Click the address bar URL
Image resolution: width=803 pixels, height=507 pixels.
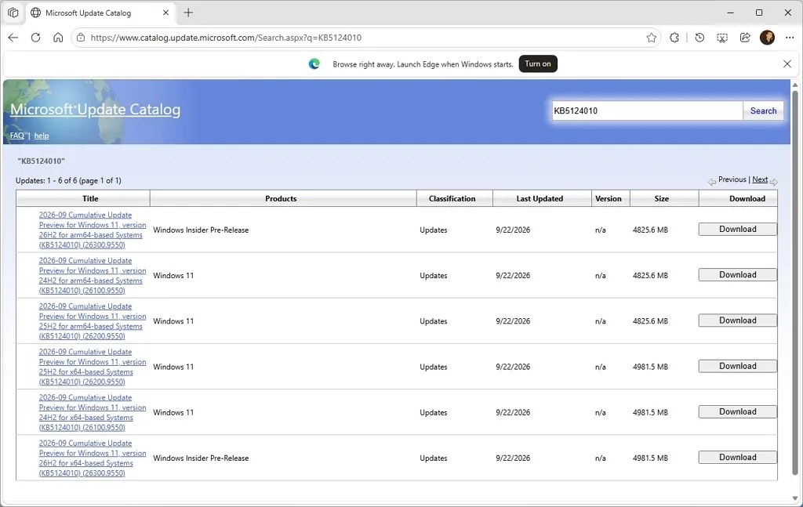(x=226, y=38)
